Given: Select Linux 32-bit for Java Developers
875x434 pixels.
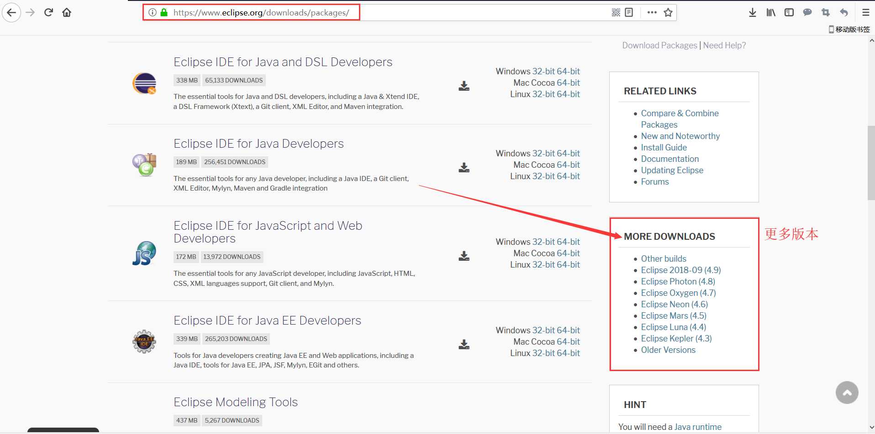Looking at the screenshot, I should (543, 176).
